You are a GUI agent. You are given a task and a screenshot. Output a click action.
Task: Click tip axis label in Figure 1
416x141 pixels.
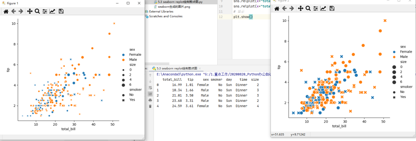(x=8, y=70)
